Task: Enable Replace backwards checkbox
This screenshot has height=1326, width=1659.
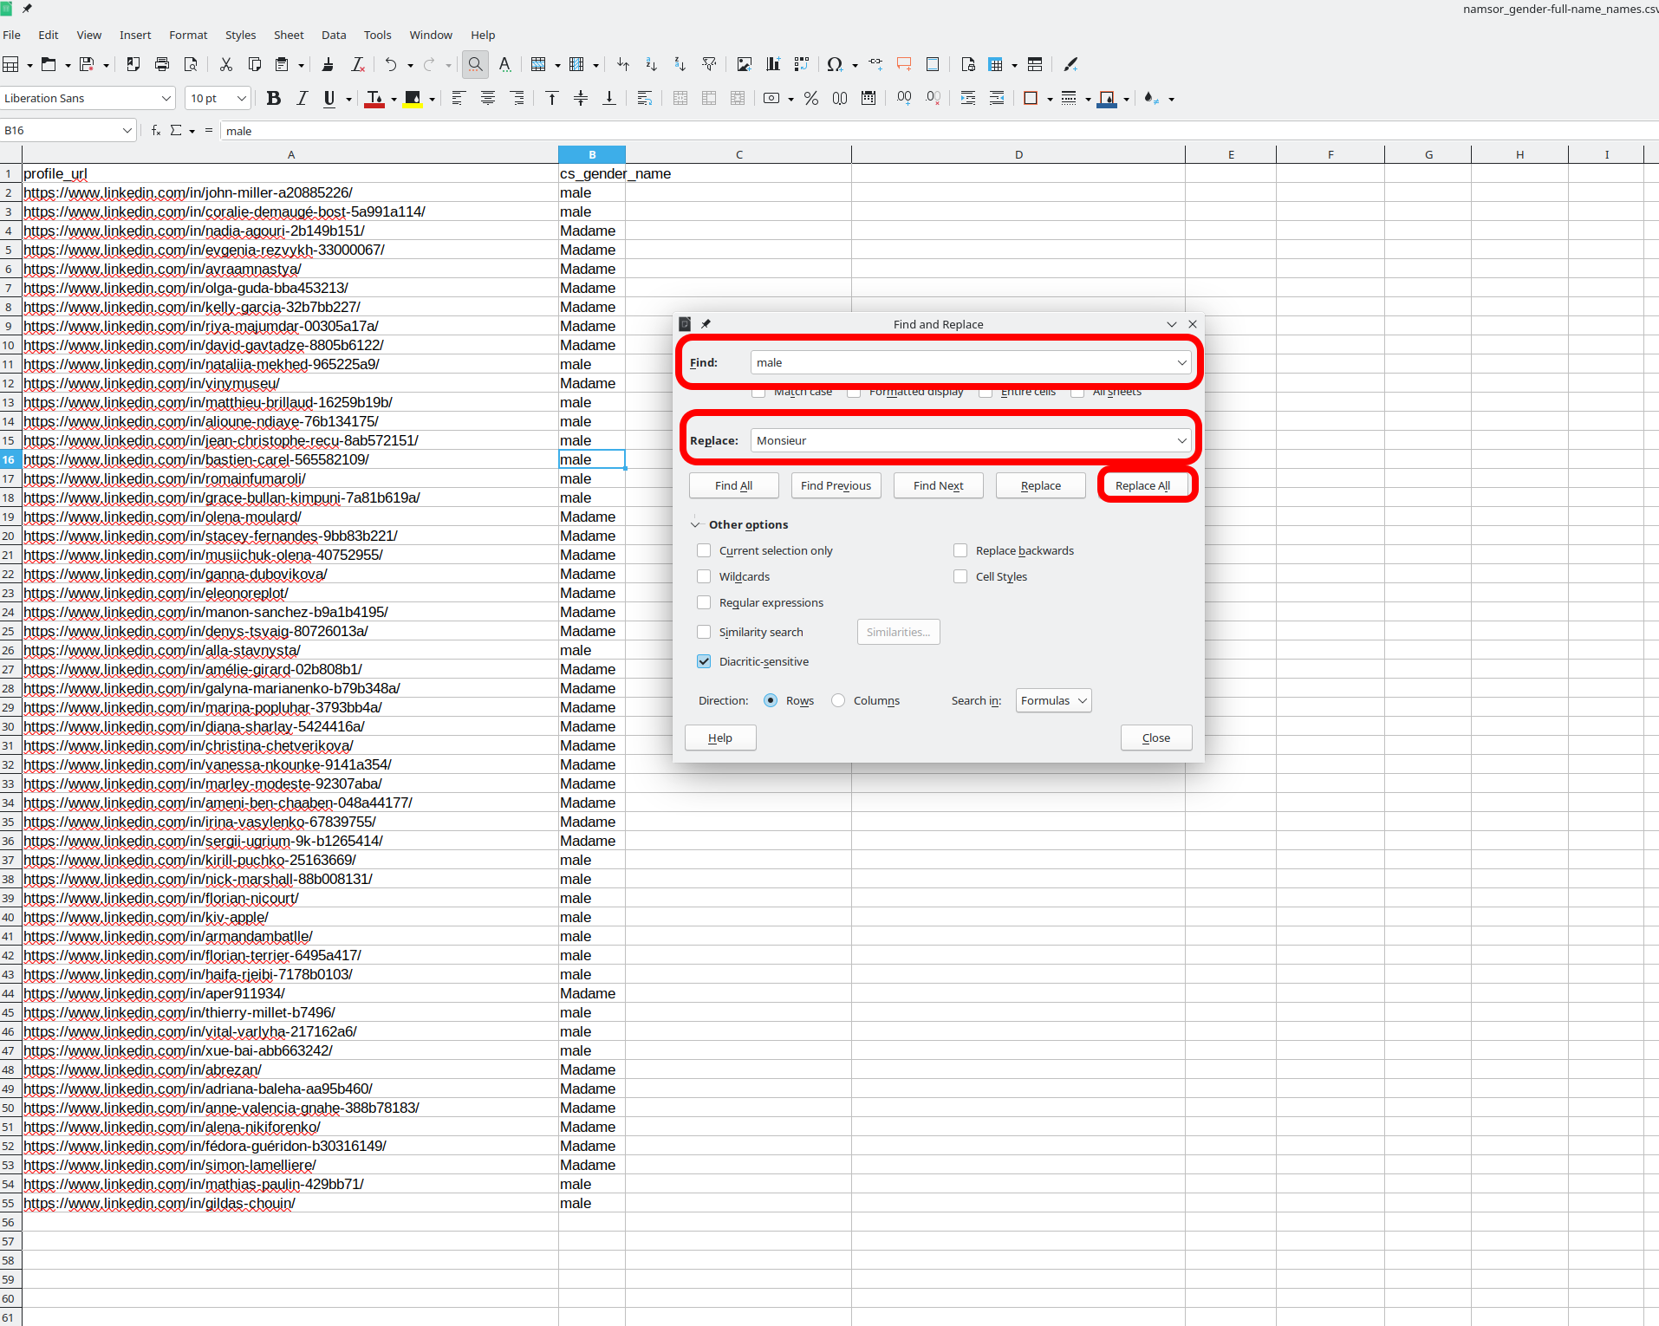Action: (960, 550)
